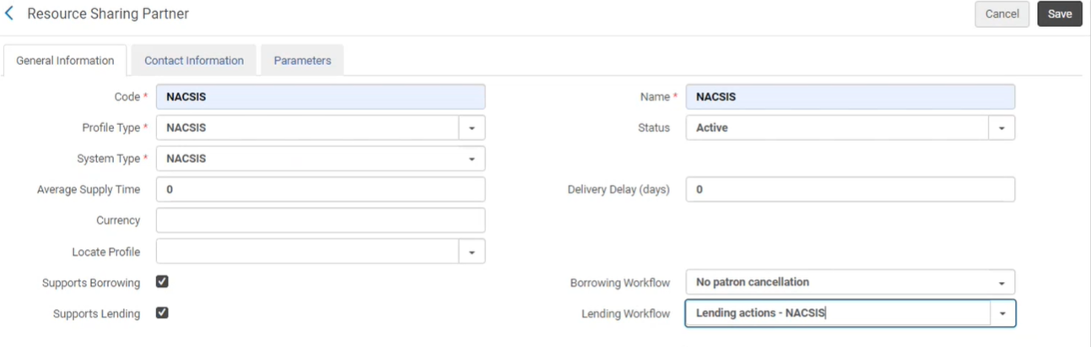Image resolution: width=1091 pixels, height=347 pixels.
Task: Open the Parameters tab
Action: tap(302, 61)
